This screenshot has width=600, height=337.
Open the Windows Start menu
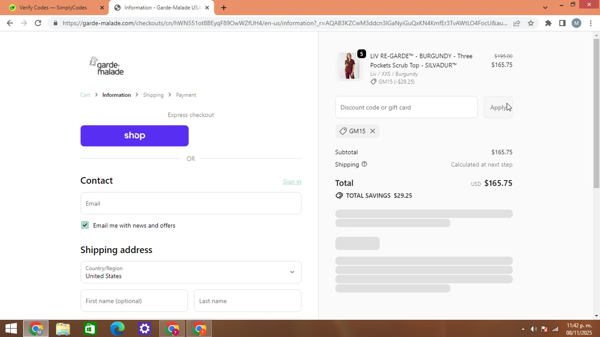pyautogui.click(x=11, y=329)
